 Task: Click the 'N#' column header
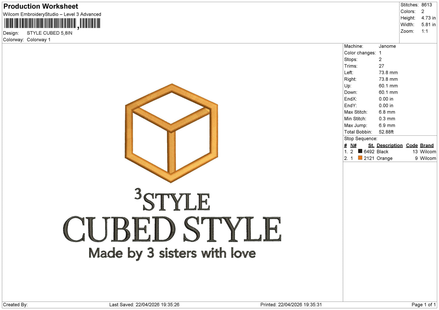coord(353,145)
